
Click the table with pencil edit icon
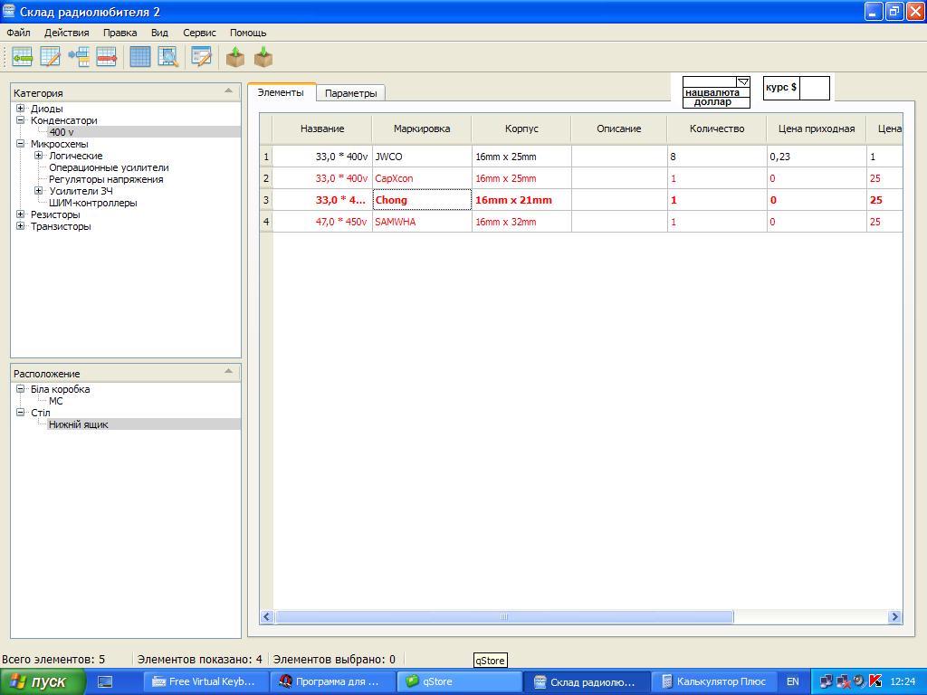click(x=50, y=57)
